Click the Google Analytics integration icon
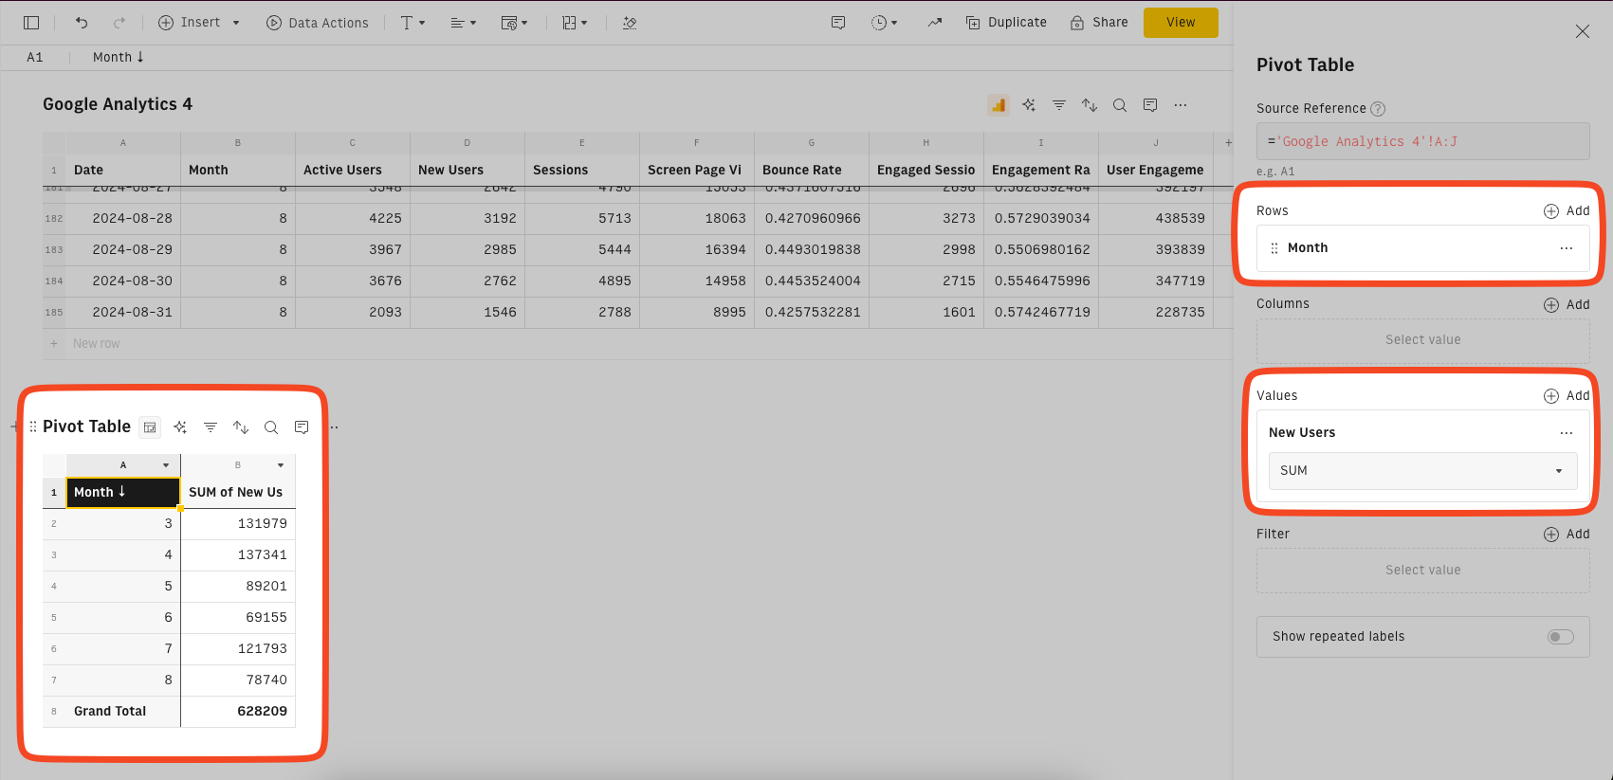The width and height of the screenshot is (1613, 780). pyautogui.click(x=999, y=105)
